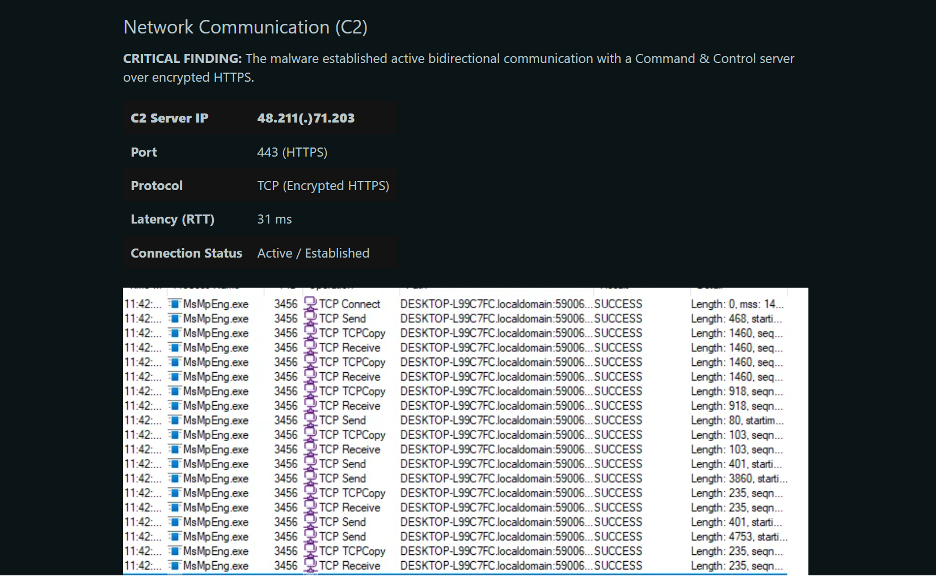Viewport: 936px width, 581px height.
Task: Click network icon in the Length: 4753 row
Action: (310, 537)
